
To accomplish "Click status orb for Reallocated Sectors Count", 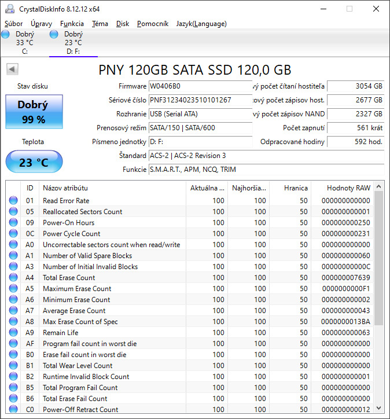I will coord(13,211).
